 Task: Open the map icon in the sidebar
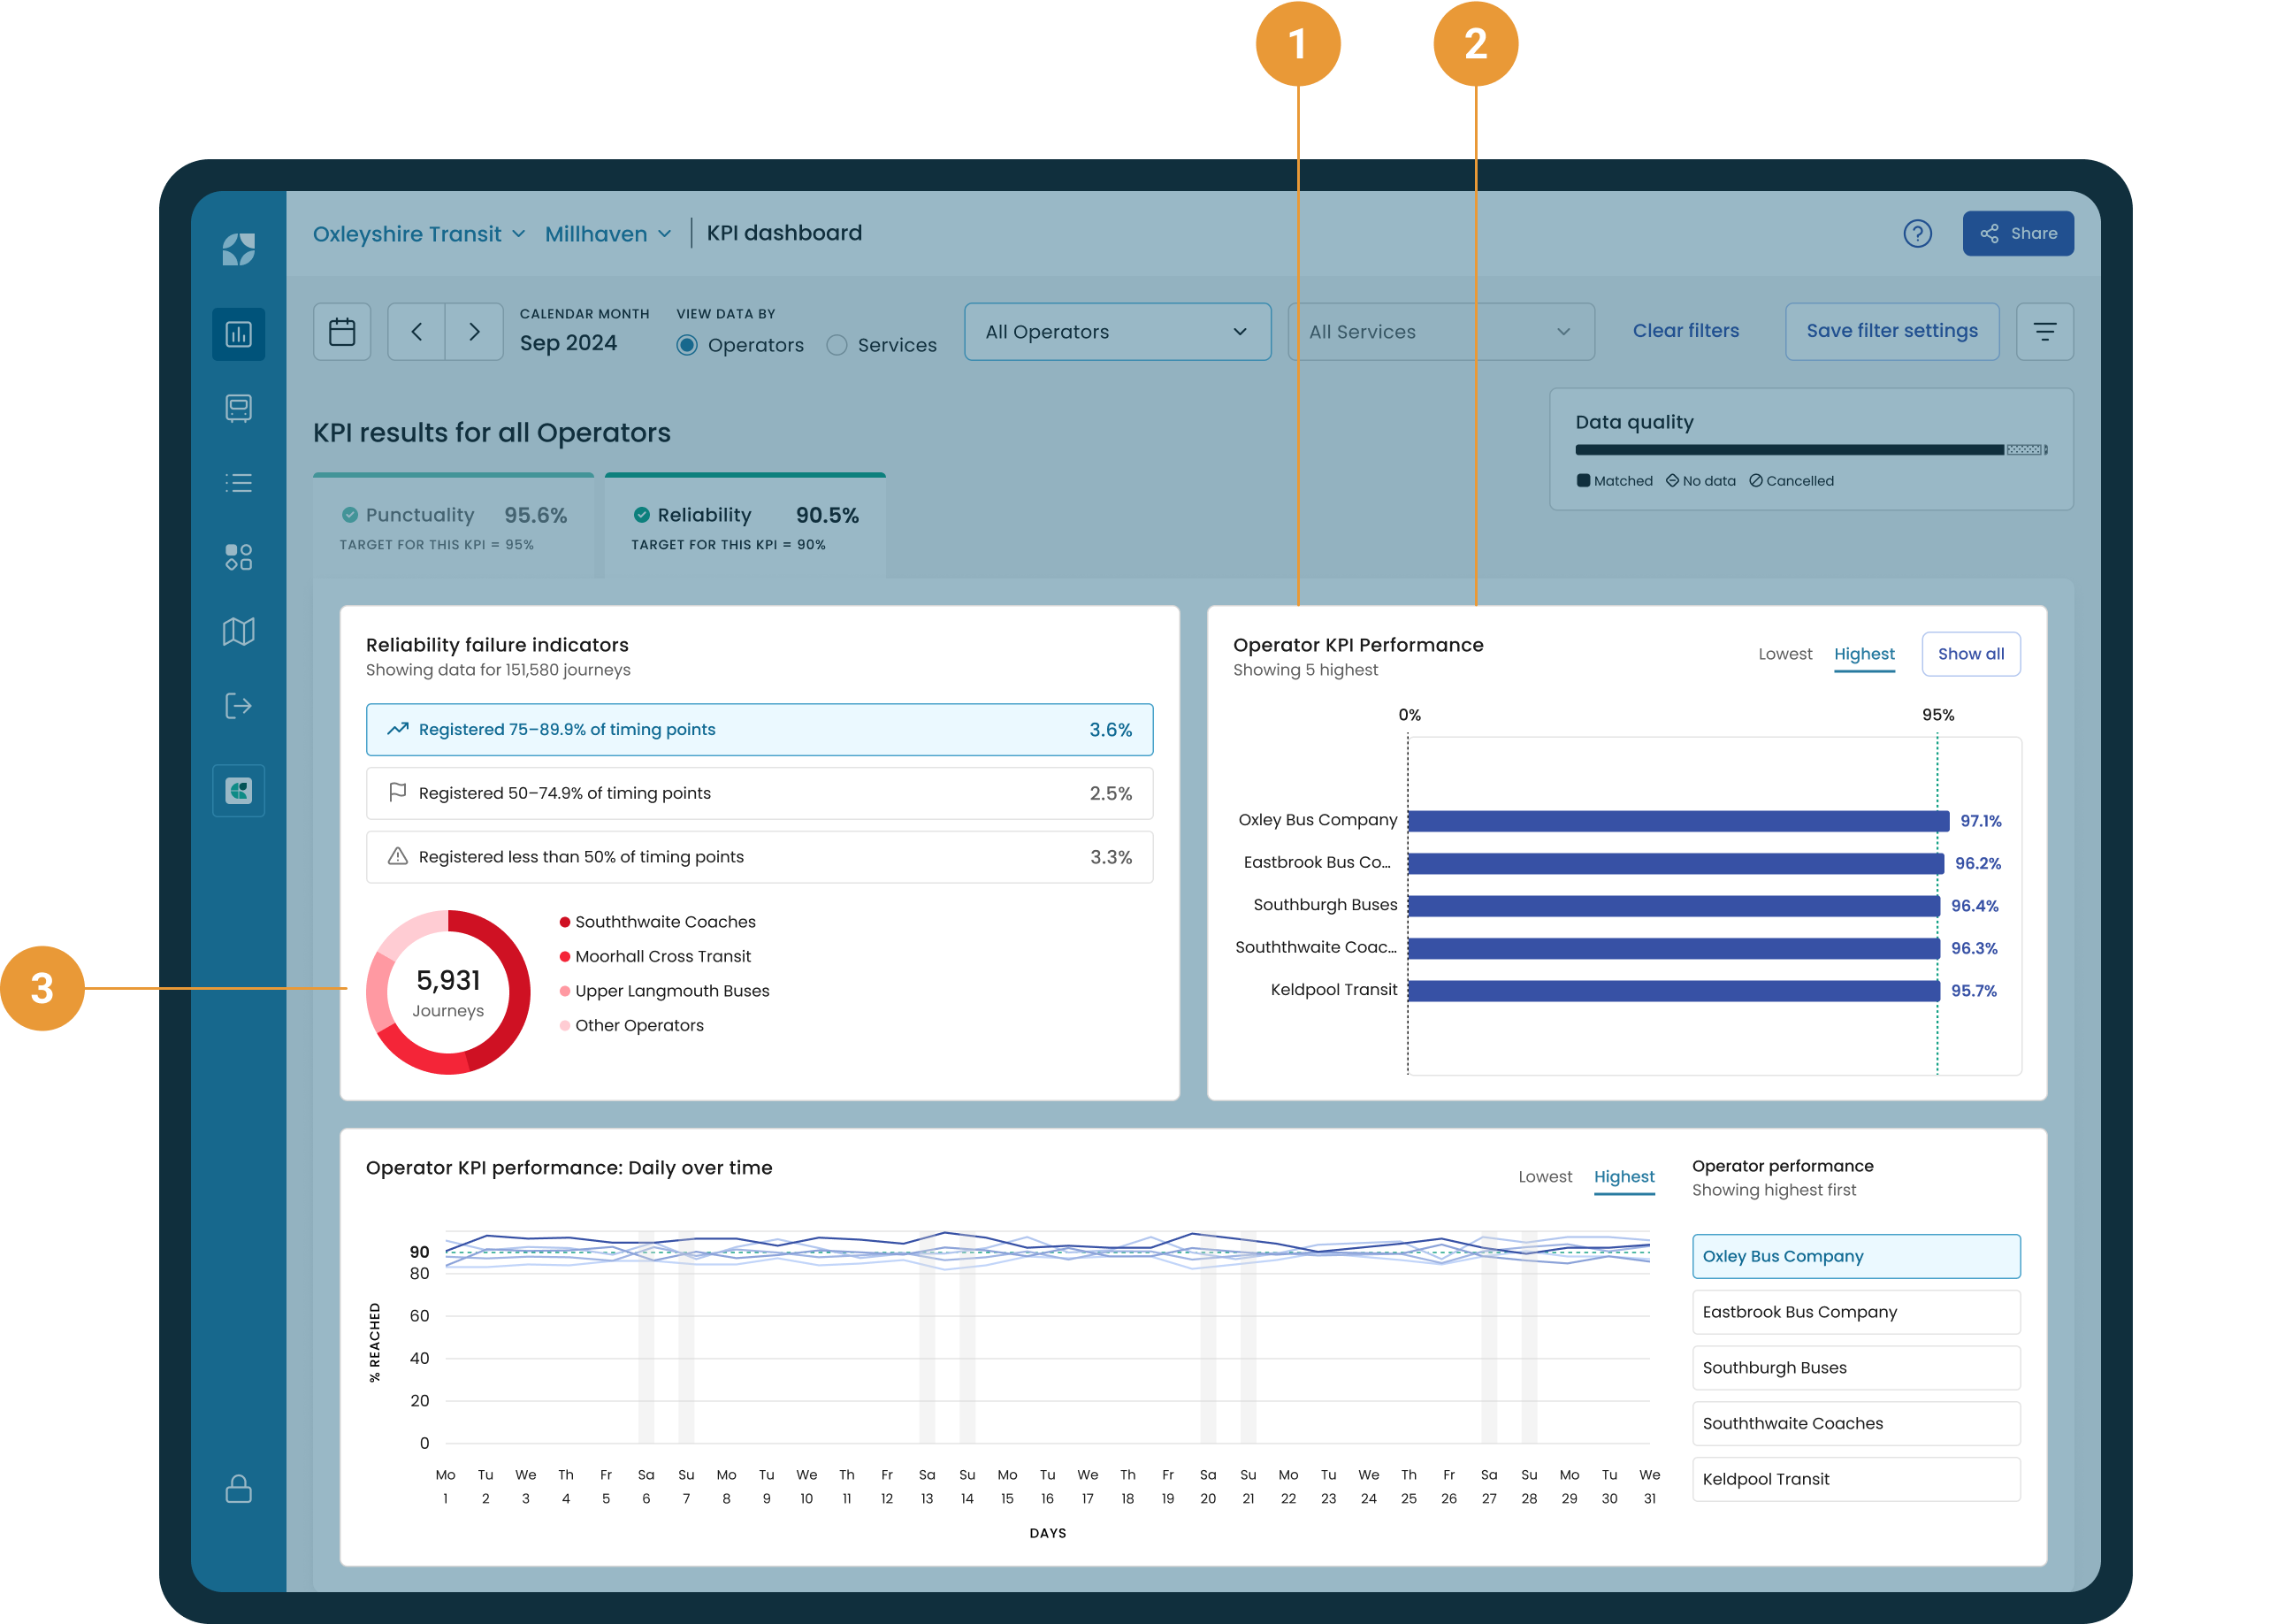click(x=238, y=631)
